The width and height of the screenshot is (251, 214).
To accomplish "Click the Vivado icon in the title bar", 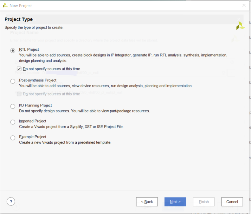I will (x=5, y=5).
